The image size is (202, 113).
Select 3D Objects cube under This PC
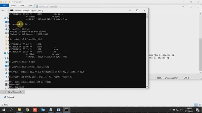pos(6,62)
